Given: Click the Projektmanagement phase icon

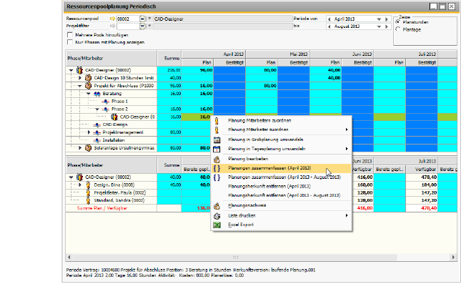Looking at the screenshot, I should pyautogui.click(x=97, y=132).
